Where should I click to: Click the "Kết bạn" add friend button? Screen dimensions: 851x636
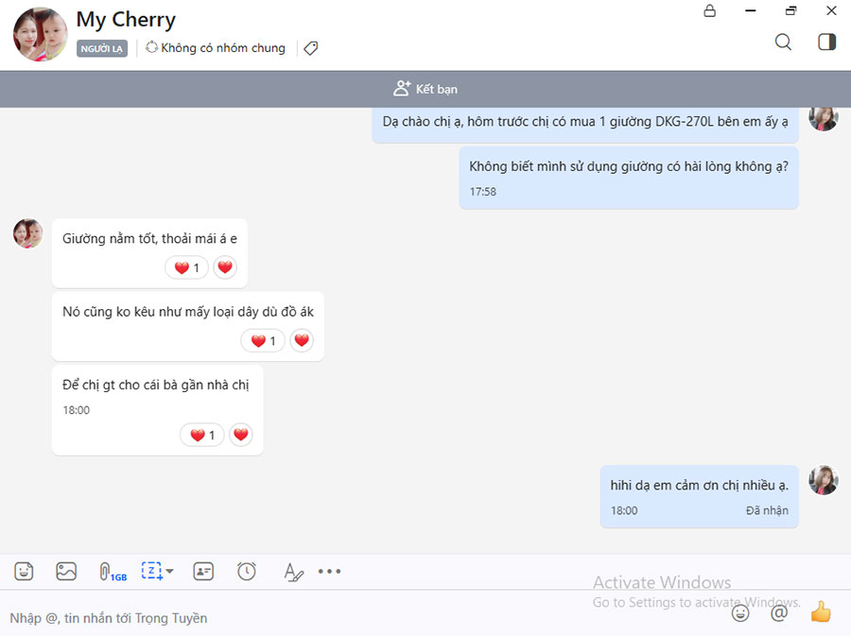425,89
